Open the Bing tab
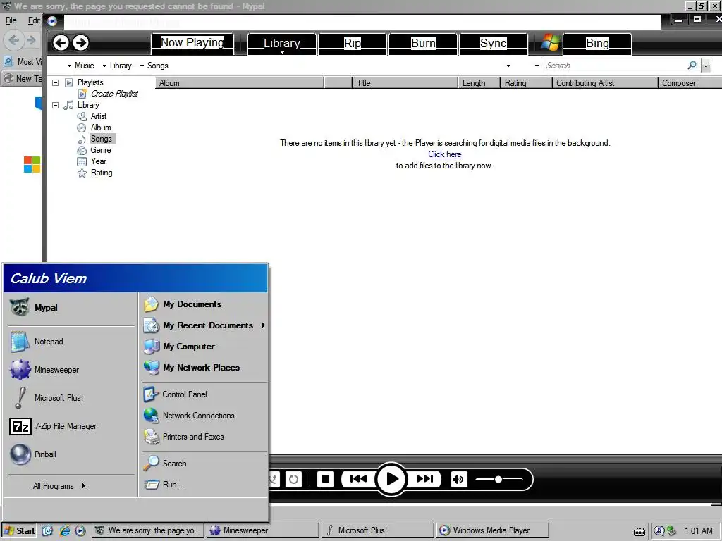722x541 pixels. coord(597,43)
